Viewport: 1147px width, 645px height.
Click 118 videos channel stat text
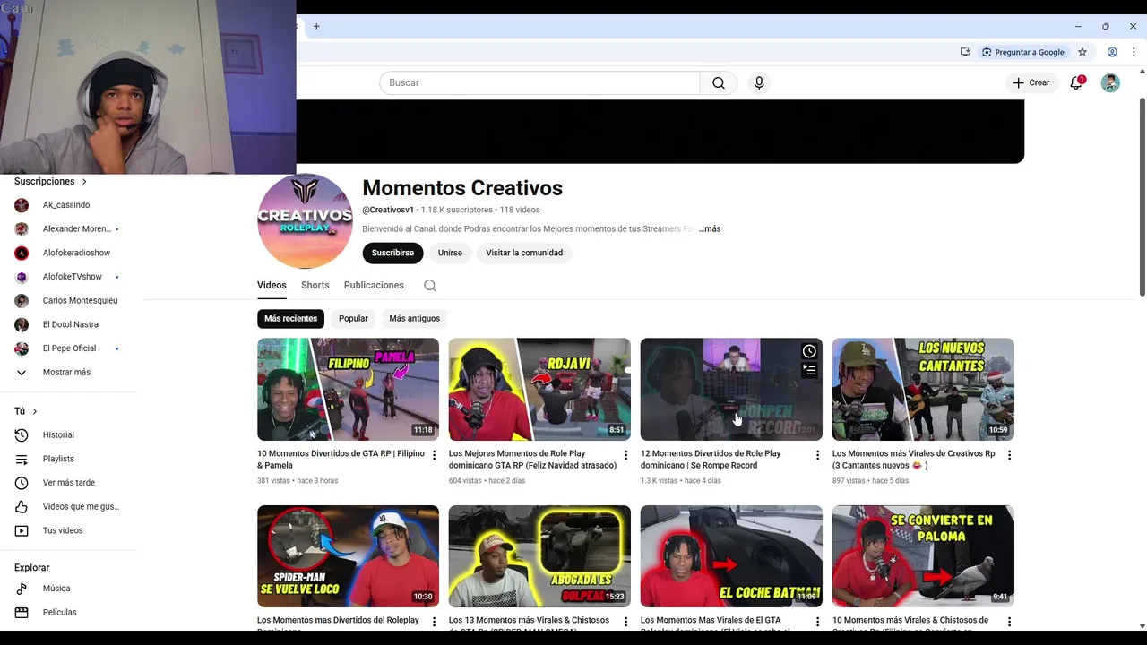(520, 210)
